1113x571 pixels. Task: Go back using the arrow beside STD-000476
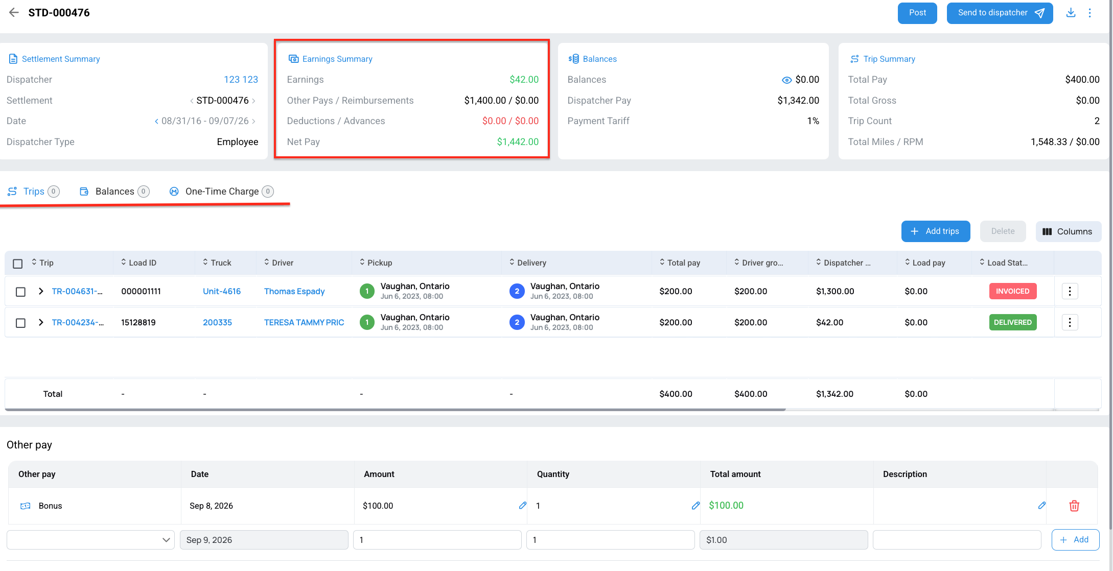[x=14, y=13]
